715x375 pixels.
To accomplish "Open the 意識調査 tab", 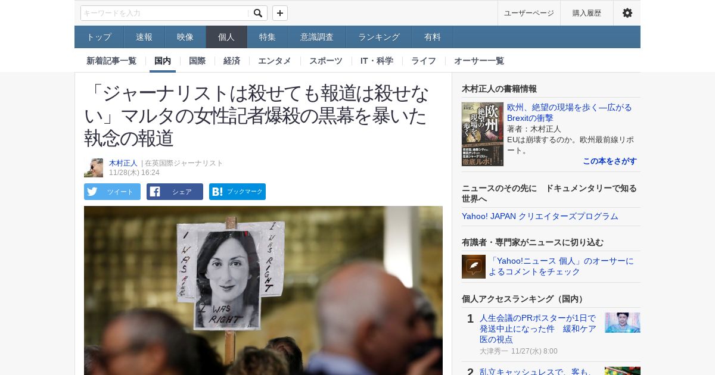I will [x=317, y=37].
